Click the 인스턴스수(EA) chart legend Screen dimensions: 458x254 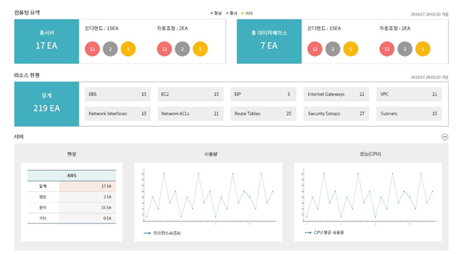coord(162,233)
